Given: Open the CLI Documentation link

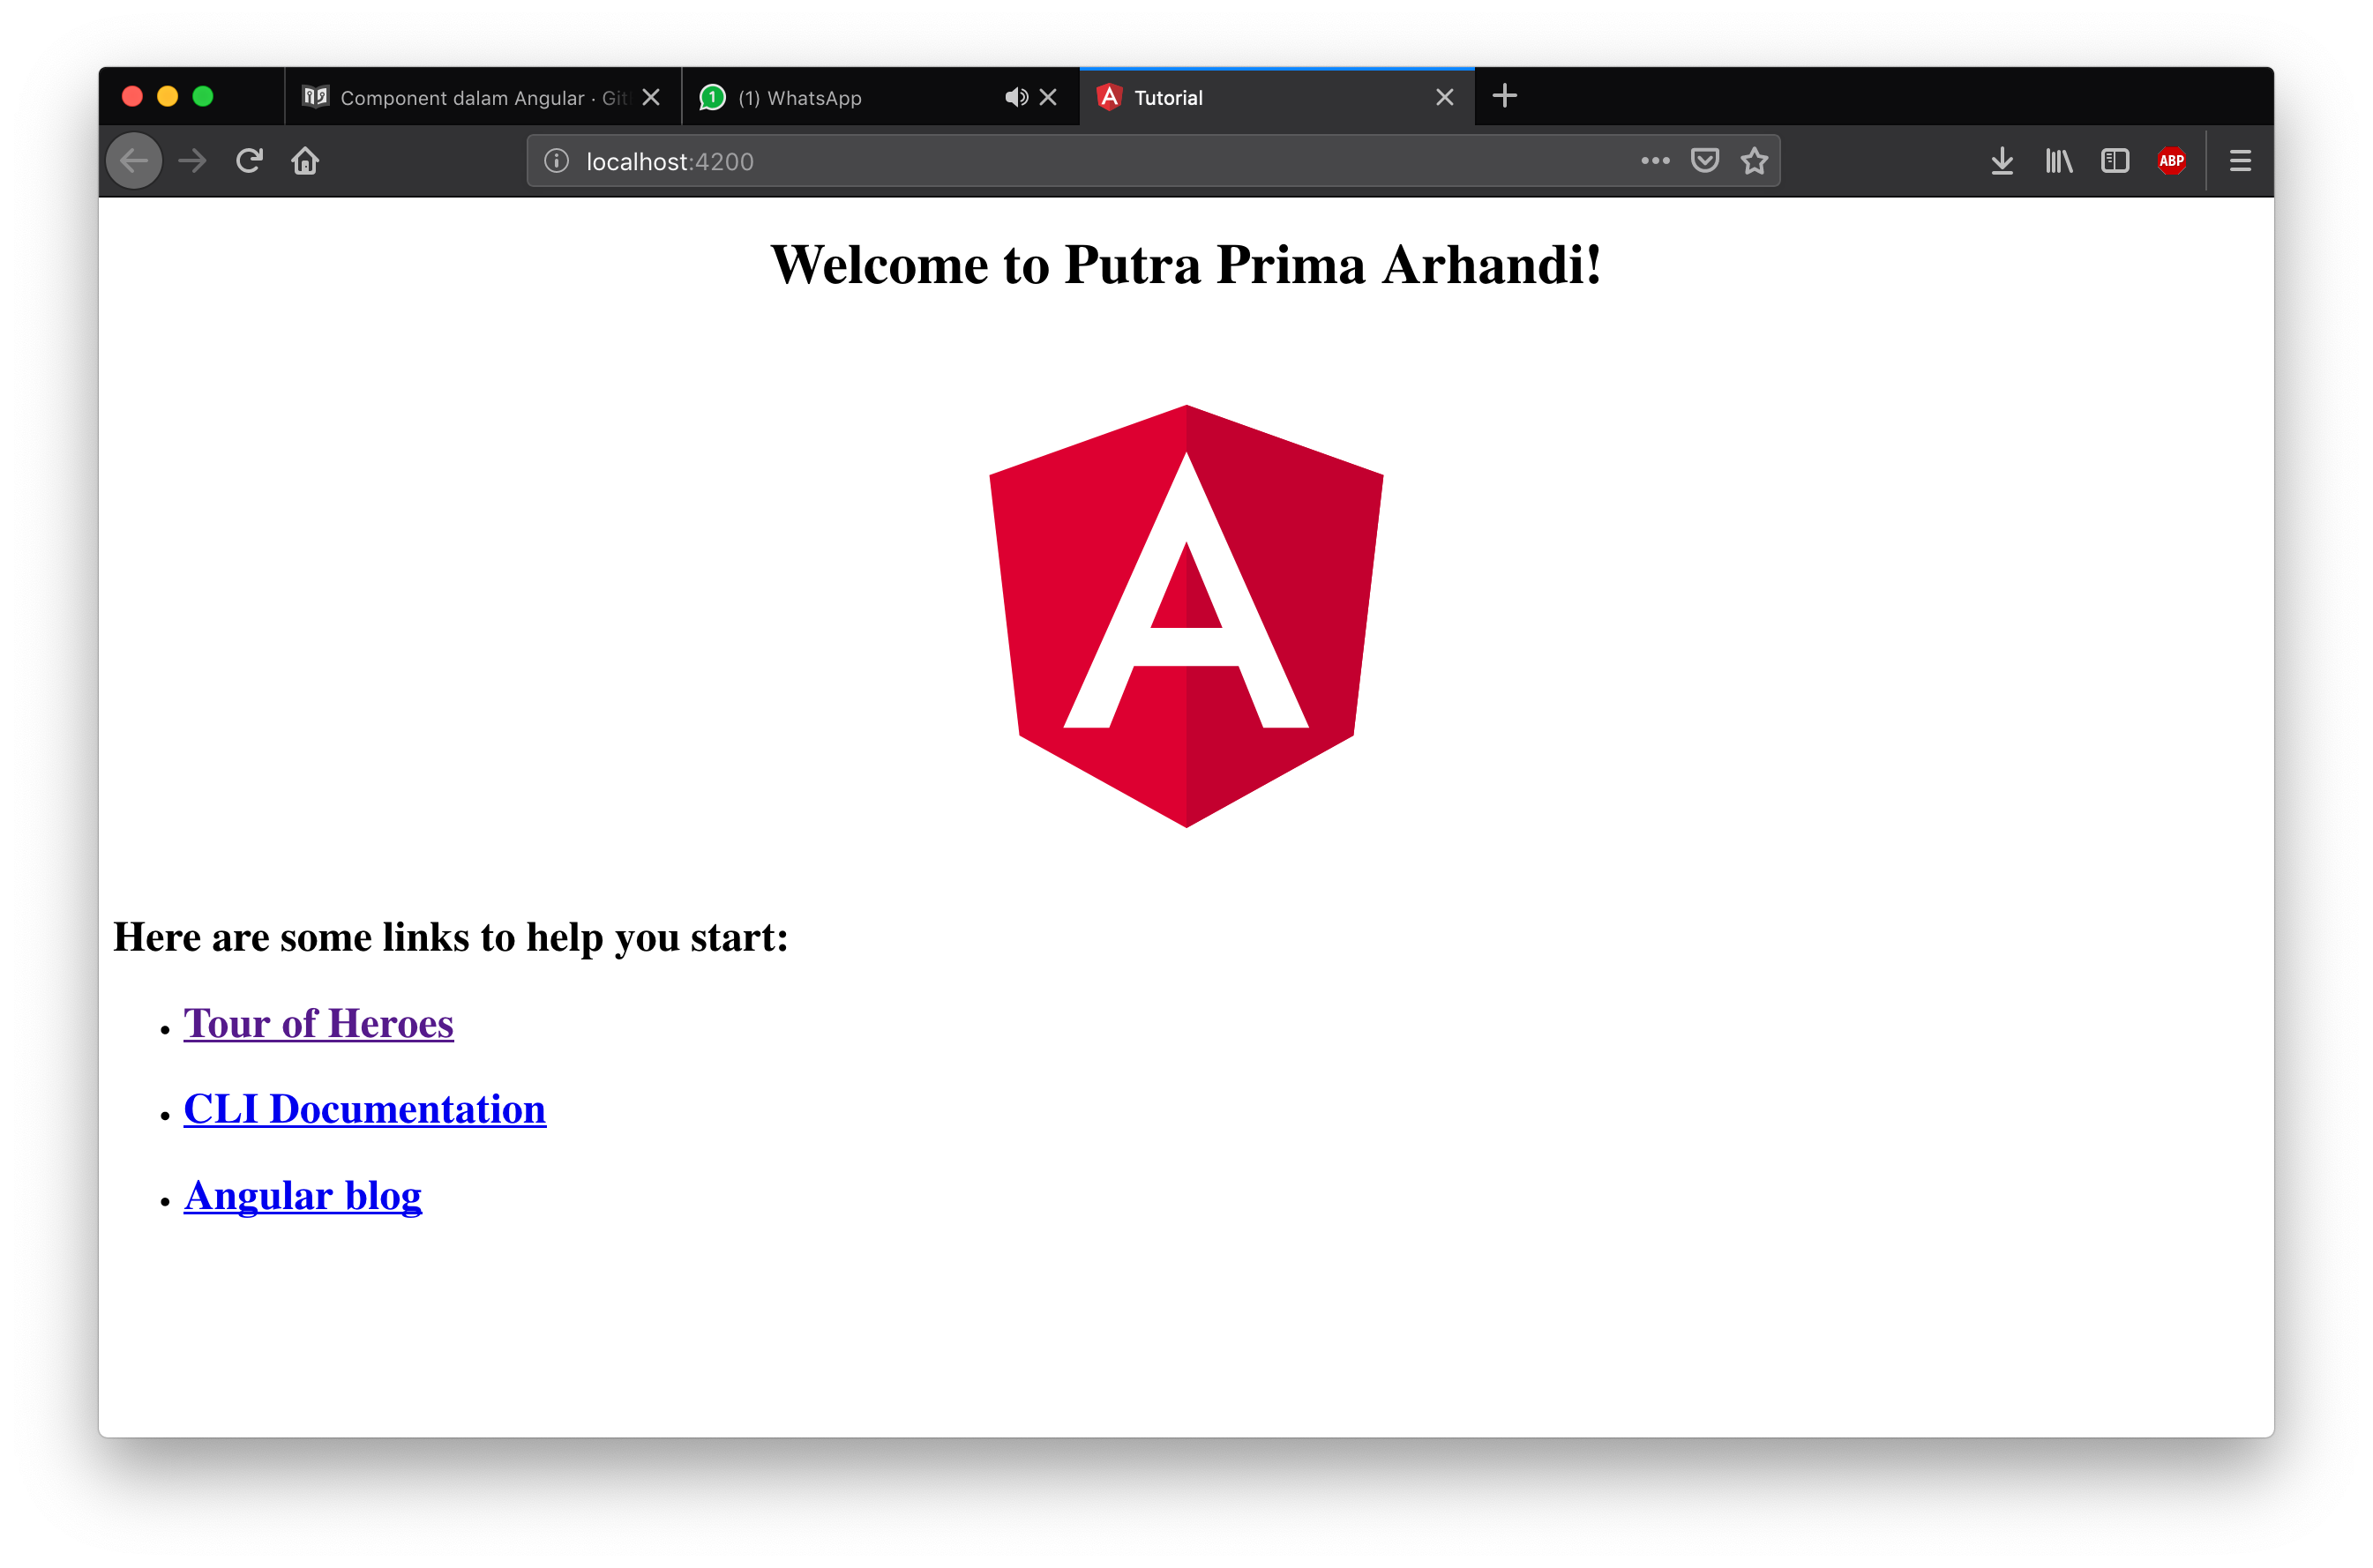Looking at the screenshot, I should coord(365,1109).
